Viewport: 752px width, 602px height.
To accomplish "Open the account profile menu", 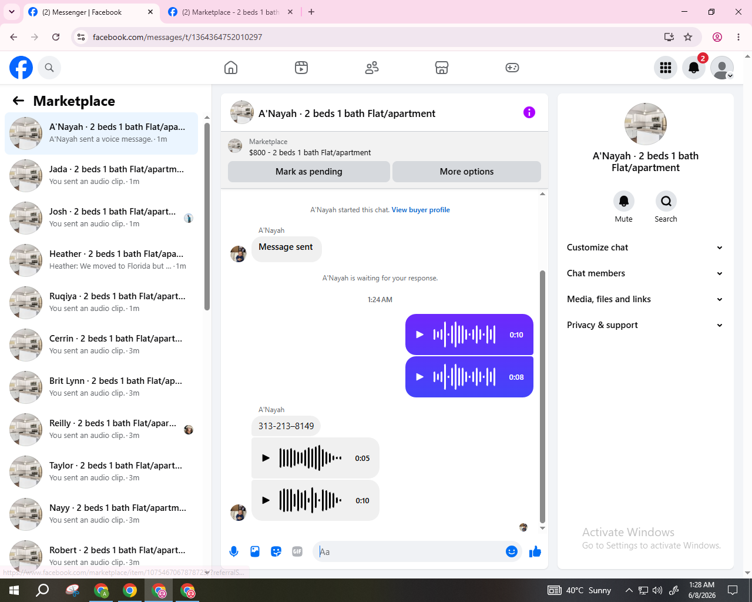I will click(x=722, y=68).
